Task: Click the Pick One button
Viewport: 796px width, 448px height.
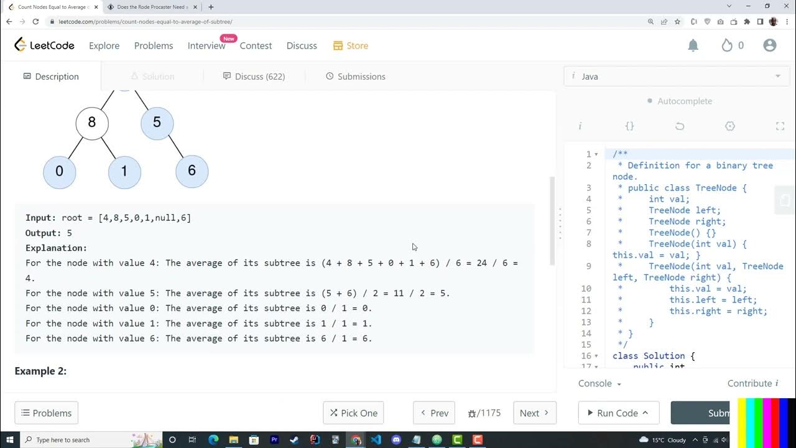Action: tap(353, 413)
